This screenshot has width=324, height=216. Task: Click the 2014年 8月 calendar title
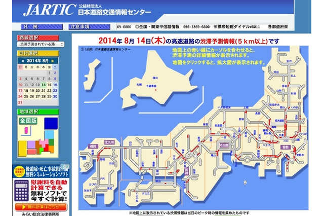(x=37, y=61)
